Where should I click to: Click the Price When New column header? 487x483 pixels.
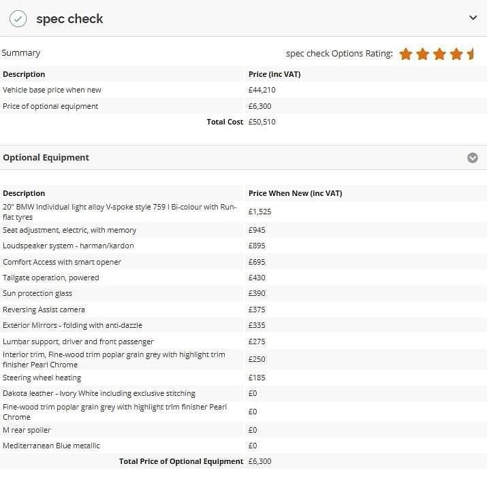coord(295,193)
